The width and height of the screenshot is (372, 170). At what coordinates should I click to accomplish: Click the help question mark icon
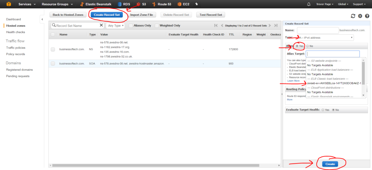click(x=367, y=16)
